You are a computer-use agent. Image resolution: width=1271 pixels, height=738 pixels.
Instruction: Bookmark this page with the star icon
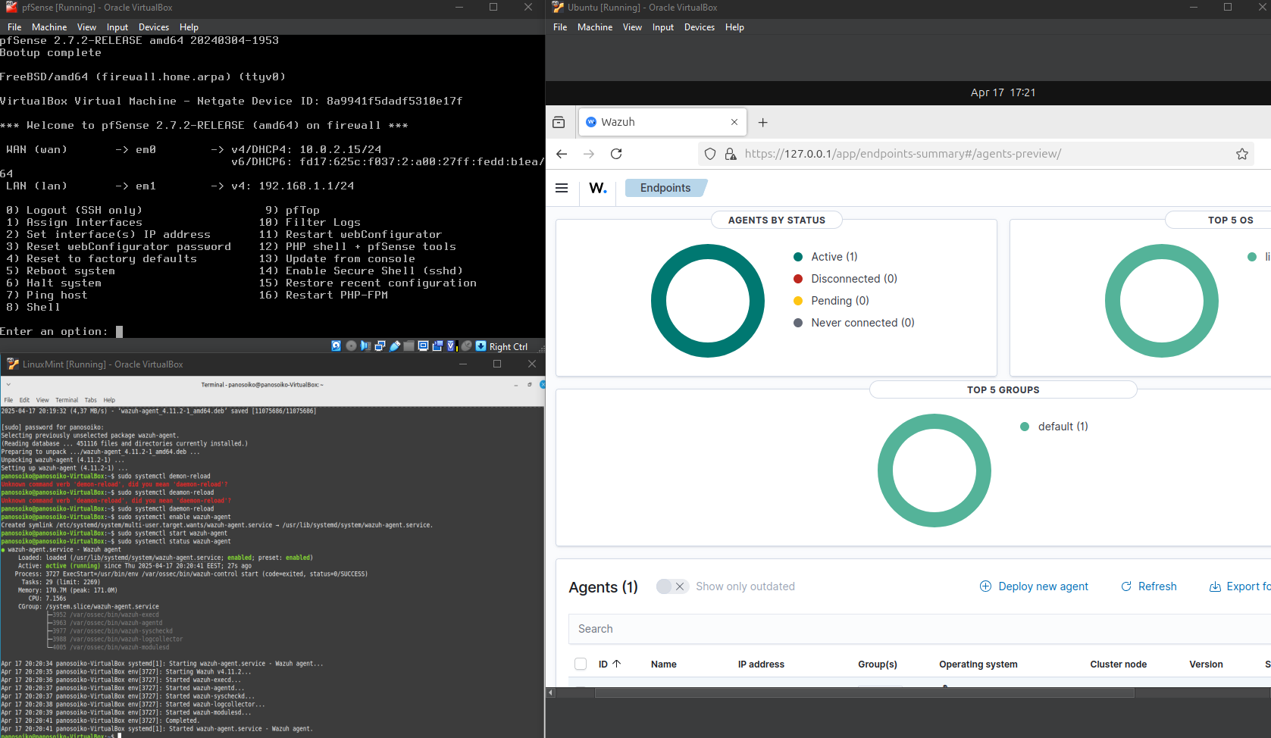coord(1242,154)
